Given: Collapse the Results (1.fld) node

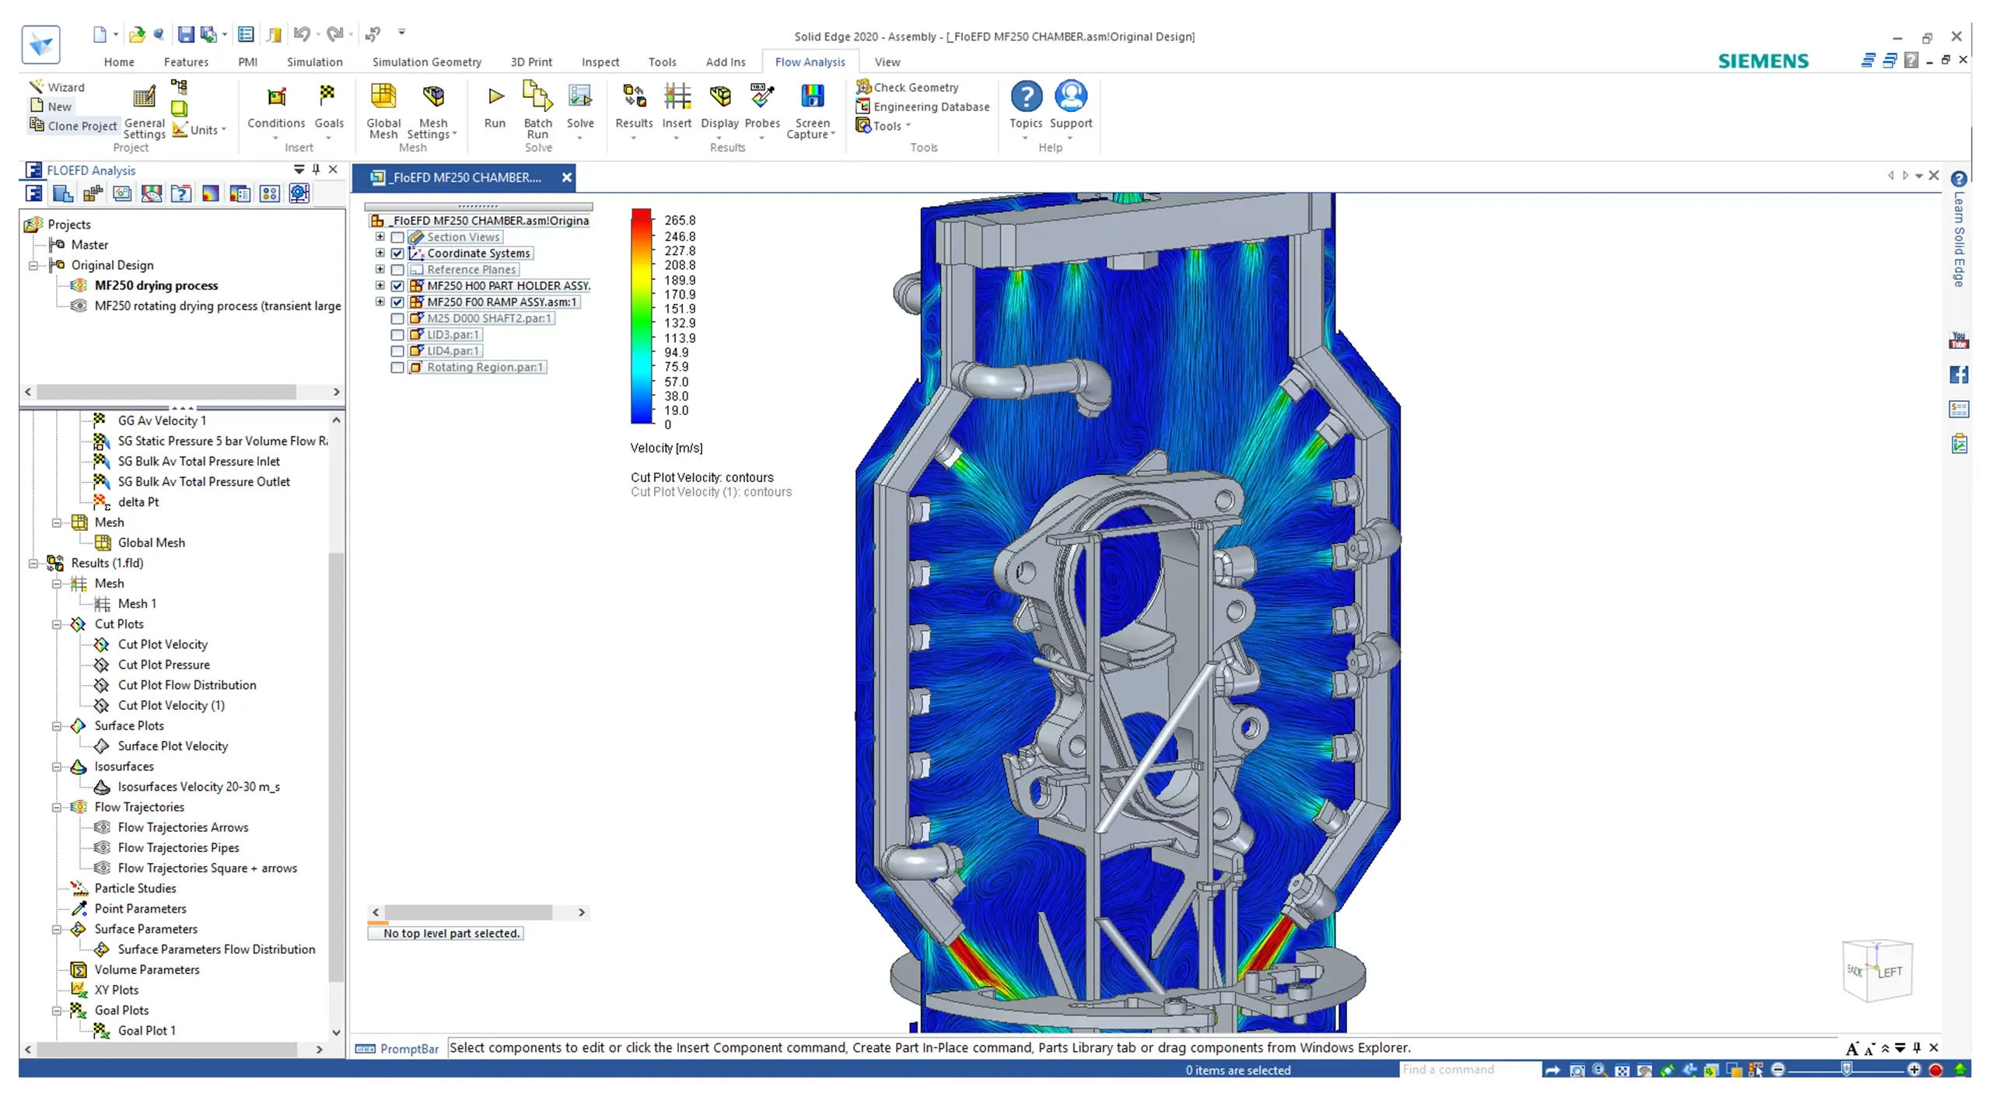Looking at the screenshot, I should click(x=33, y=563).
